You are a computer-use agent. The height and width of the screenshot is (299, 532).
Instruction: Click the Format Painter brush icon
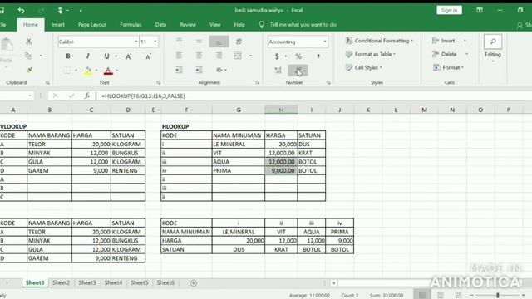click(x=29, y=70)
